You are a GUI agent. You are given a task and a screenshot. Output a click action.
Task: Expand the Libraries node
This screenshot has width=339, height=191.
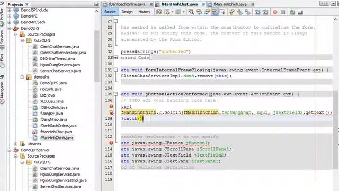tap(16, 144)
